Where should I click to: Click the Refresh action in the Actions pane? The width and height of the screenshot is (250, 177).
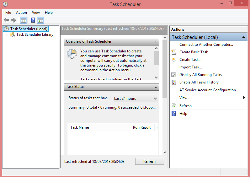[185, 106]
